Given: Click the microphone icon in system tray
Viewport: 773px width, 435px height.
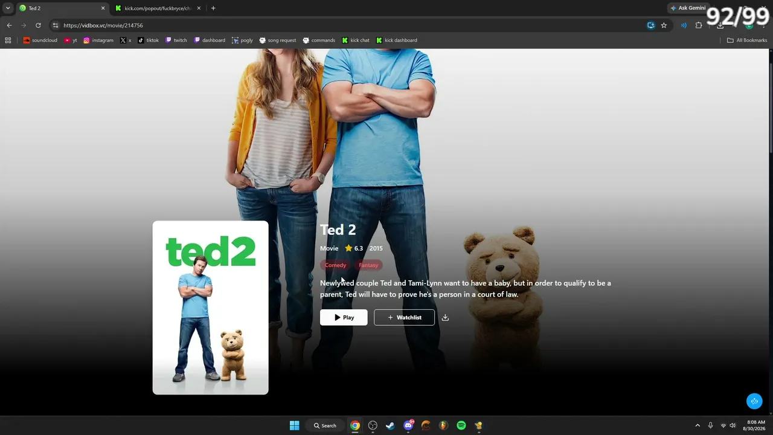Looking at the screenshot, I should (x=711, y=425).
